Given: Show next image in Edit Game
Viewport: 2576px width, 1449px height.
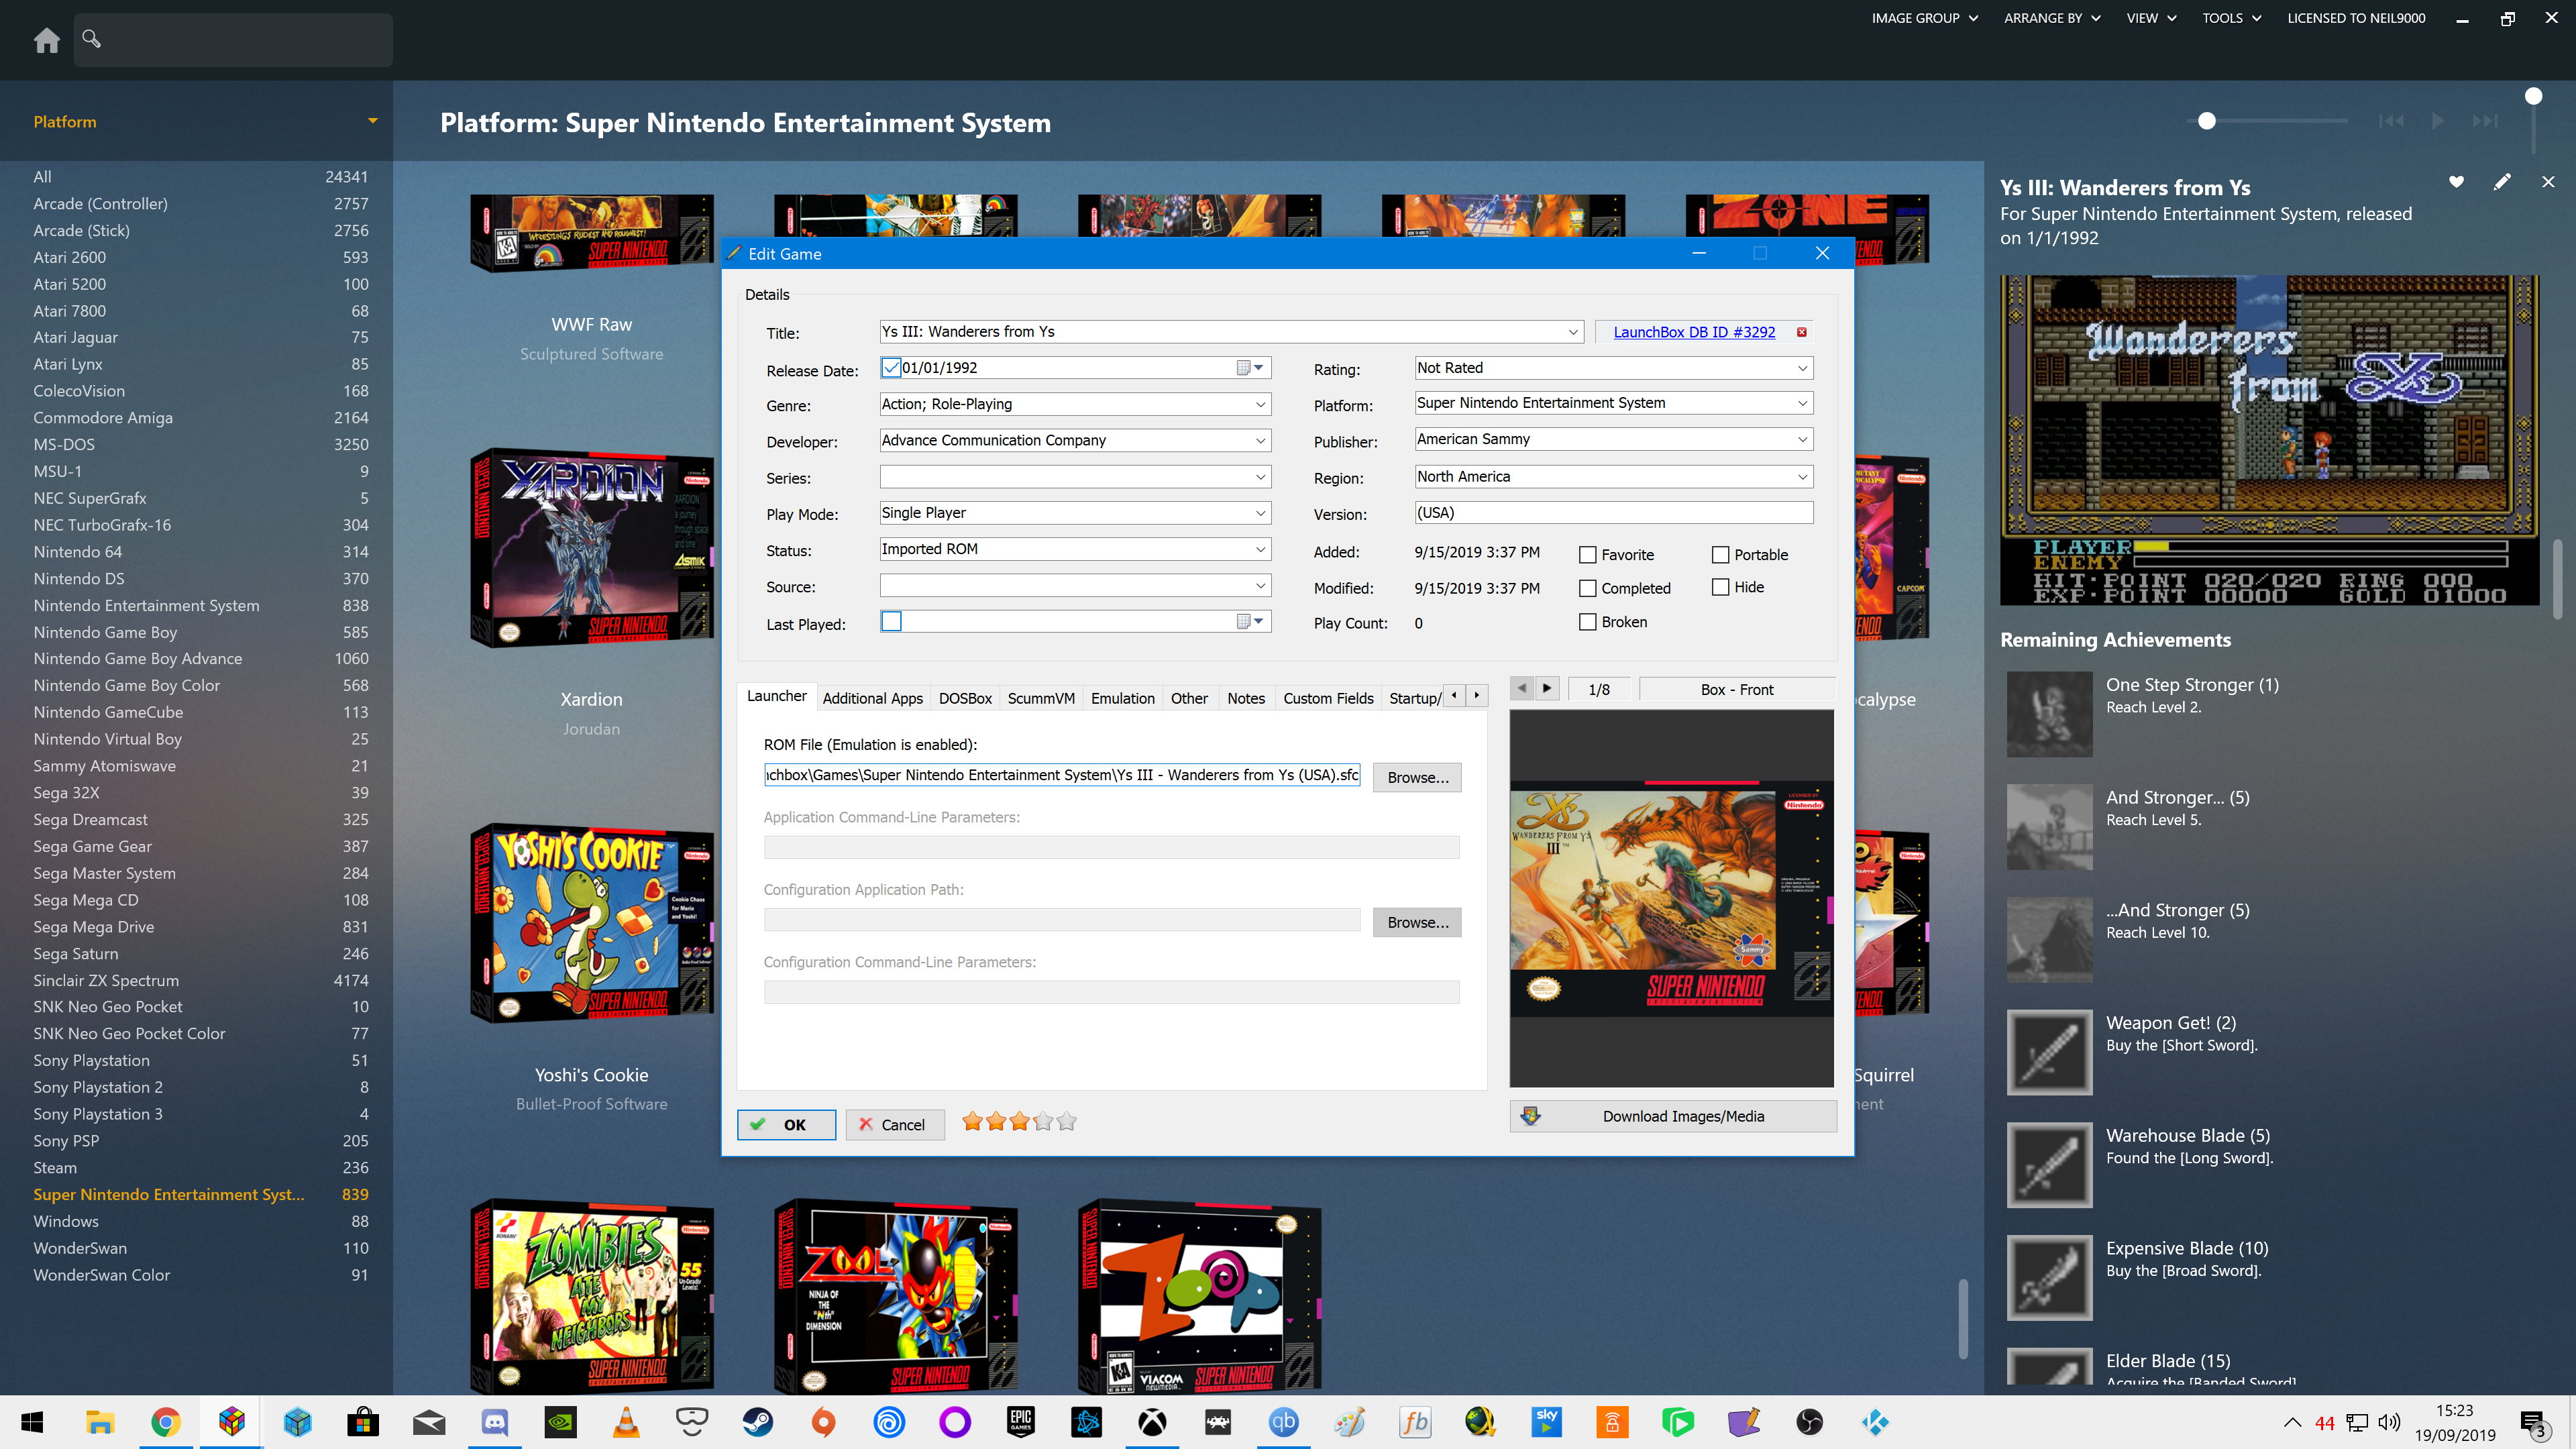Looking at the screenshot, I should point(1547,688).
